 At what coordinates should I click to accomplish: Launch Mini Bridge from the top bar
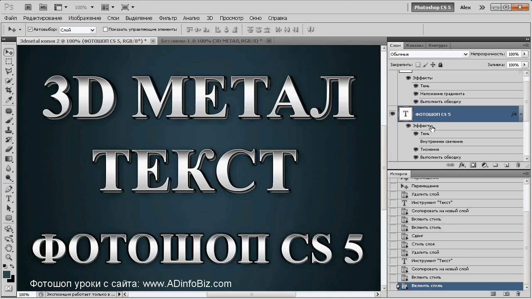(43, 7)
